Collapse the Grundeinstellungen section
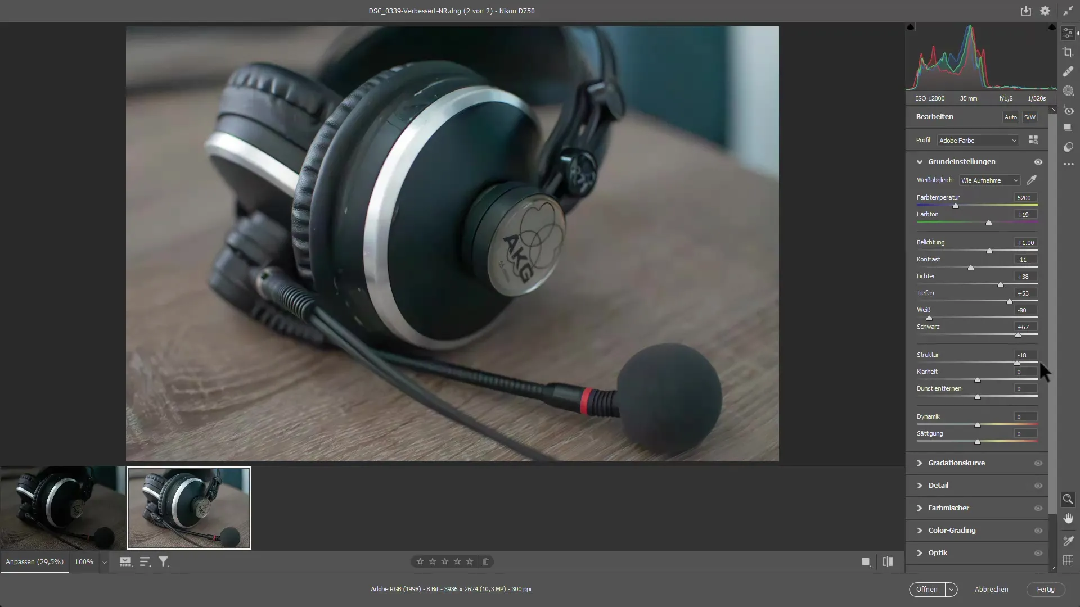The width and height of the screenshot is (1080, 607). pos(920,162)
